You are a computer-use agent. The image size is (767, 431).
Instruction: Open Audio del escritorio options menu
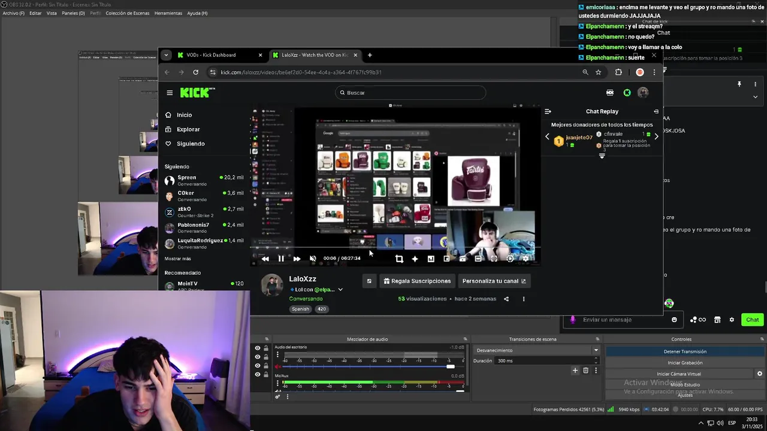click(x=277, y=355)
